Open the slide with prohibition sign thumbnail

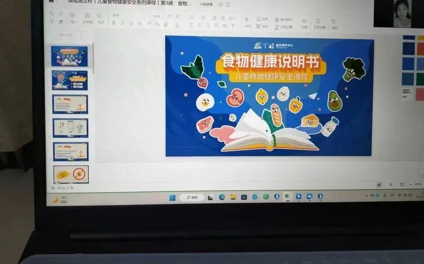tap(71, 174)
